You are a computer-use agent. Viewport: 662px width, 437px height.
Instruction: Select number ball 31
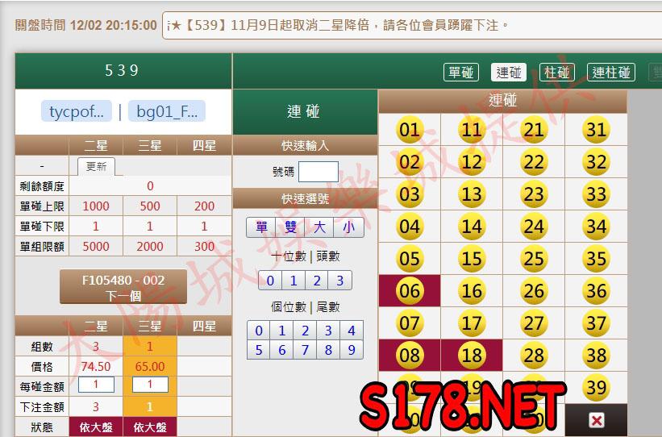pyautogui.click(x=596, y=130)
